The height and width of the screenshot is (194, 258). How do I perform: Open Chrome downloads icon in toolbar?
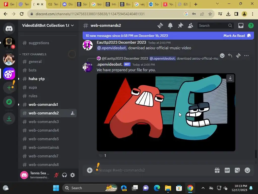(228, 14)
